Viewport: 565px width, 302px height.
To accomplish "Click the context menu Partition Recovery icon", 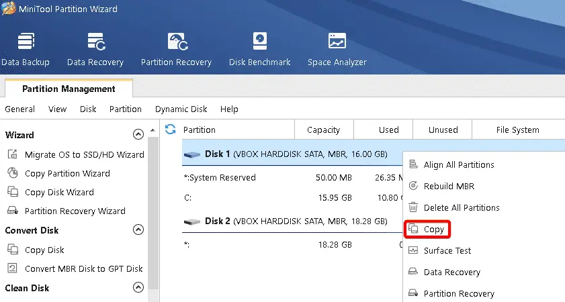I will point(413,293).
